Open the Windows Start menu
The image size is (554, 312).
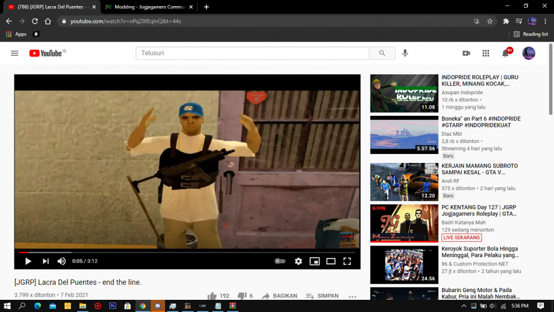[7, 306]
